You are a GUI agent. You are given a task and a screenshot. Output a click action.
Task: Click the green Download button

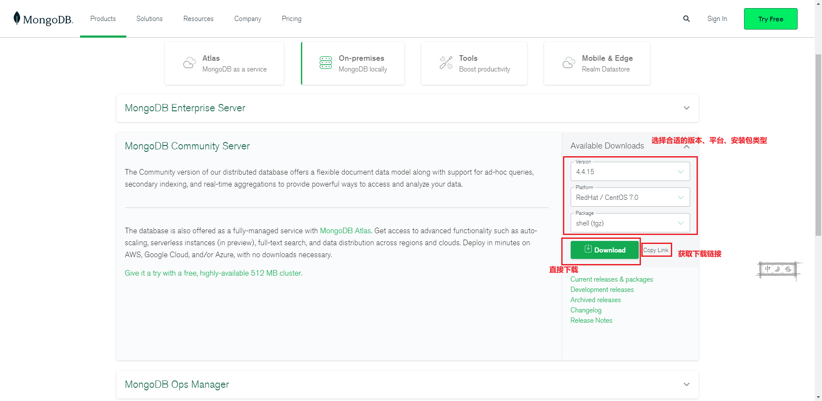[605, 250]
